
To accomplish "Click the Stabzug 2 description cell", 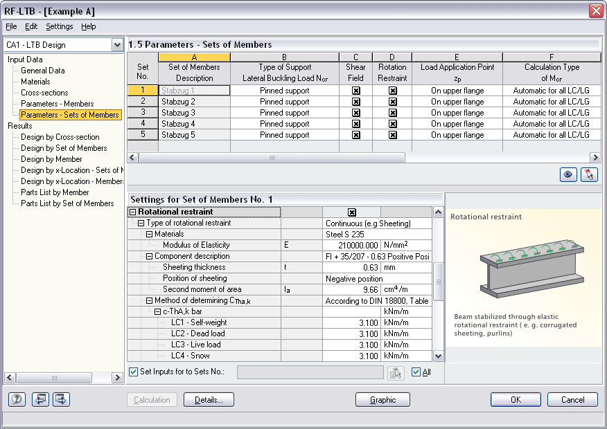I will click(194, 102).
